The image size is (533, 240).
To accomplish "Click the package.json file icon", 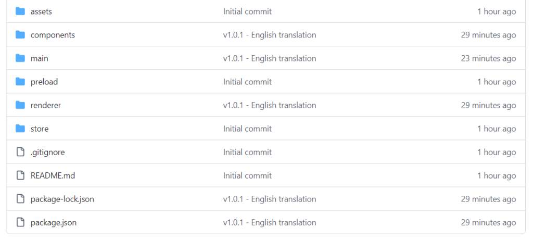I will coord(20,222).
